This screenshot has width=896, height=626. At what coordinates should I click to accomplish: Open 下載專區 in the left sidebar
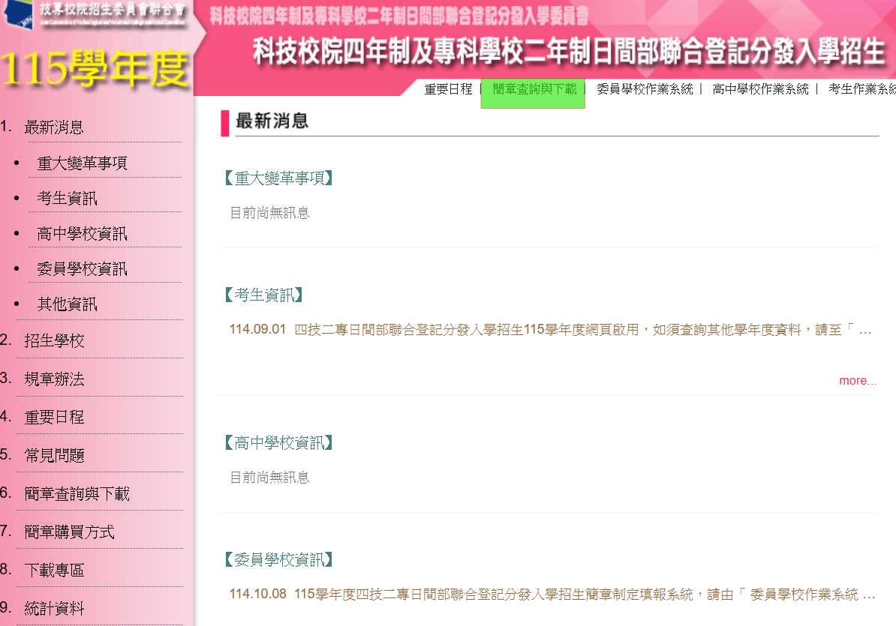[x=54, y=571]
